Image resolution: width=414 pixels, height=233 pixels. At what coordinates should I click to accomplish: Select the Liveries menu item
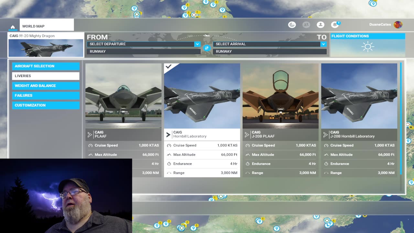(x=46, y=76)
